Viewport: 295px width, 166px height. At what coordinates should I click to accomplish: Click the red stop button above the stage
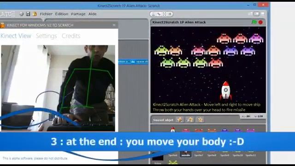click(260, 22)
